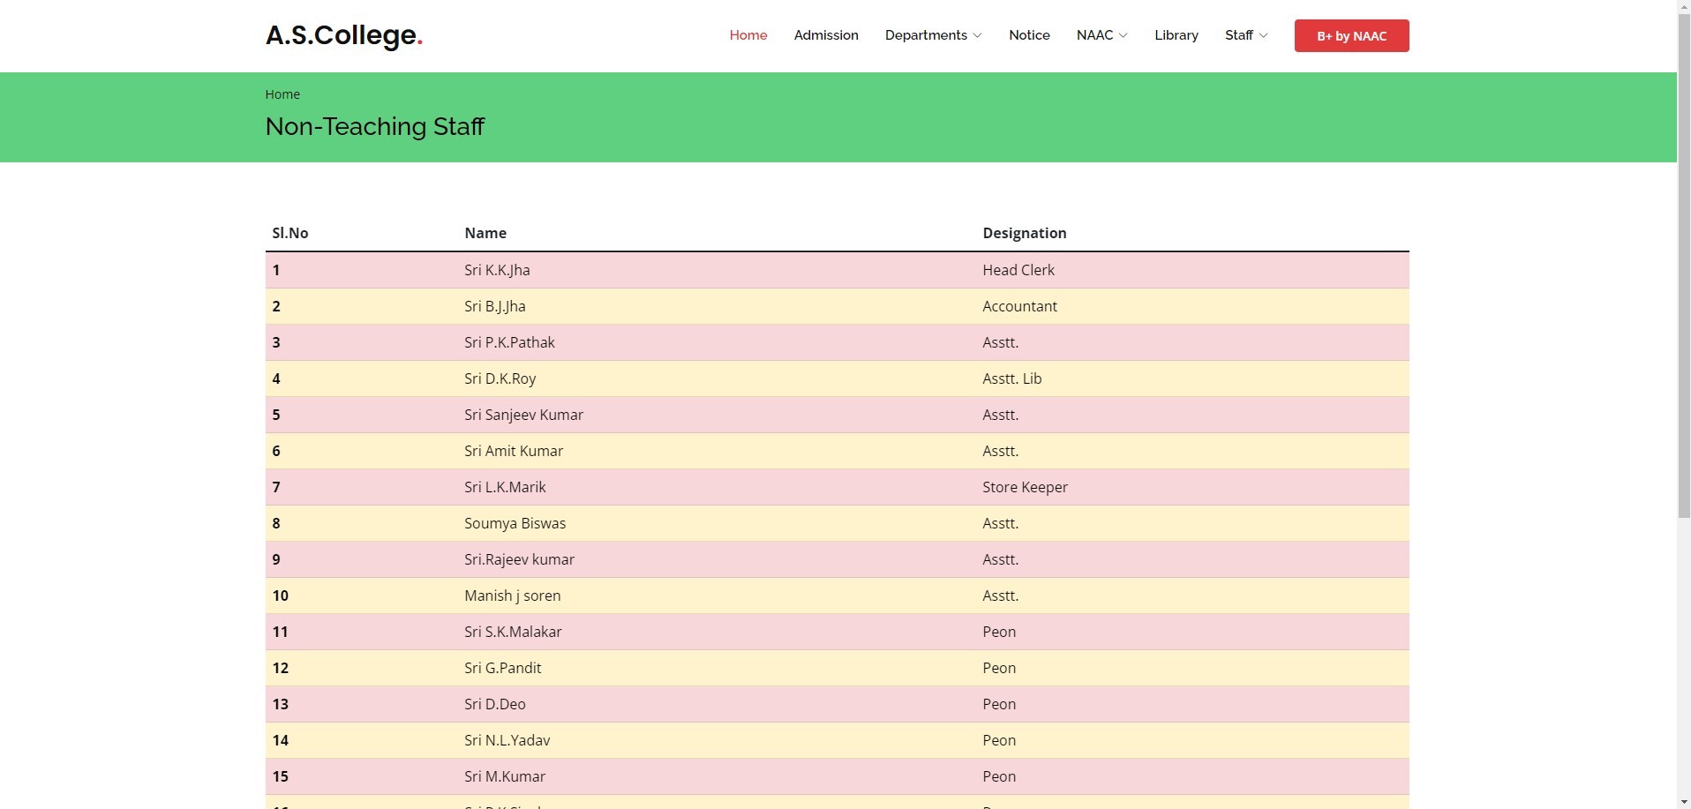The width and height of the screenshot is (1691, 809).
Task: Expand the Departments dropdown menu
Action: [x=933, y=35]
